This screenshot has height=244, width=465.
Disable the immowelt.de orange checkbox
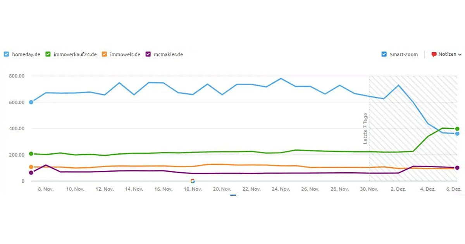click(104, 55)
